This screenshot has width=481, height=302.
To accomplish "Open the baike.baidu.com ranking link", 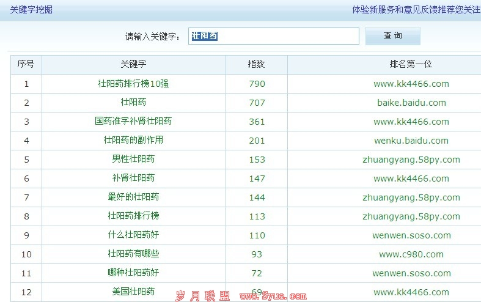I will coord(411,103).
